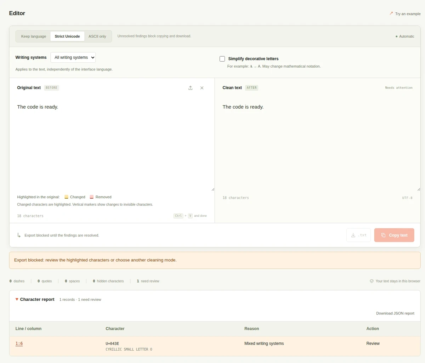Select the Strict Unicode mode
425x363 pixels.
(67, 36)
